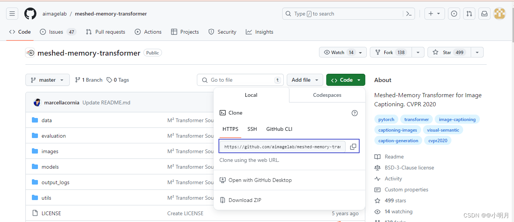514x222 pixels.
Task: Toggle the green Code dropdown button
Action: tap(346, 80)
